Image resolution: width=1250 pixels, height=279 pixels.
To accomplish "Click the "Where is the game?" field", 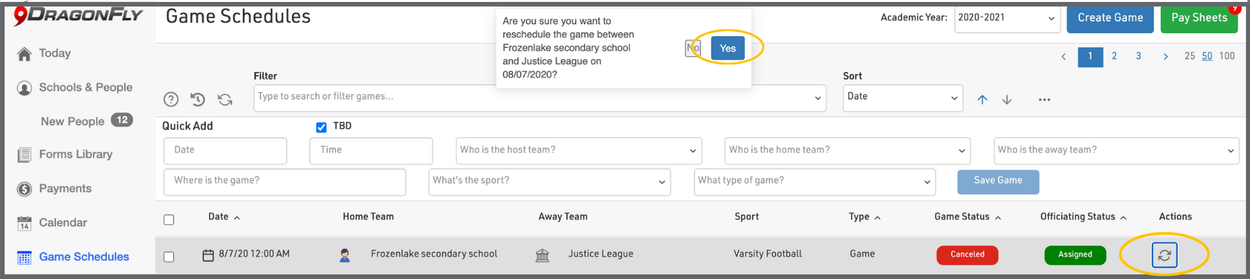I will [x=285, y=181].
